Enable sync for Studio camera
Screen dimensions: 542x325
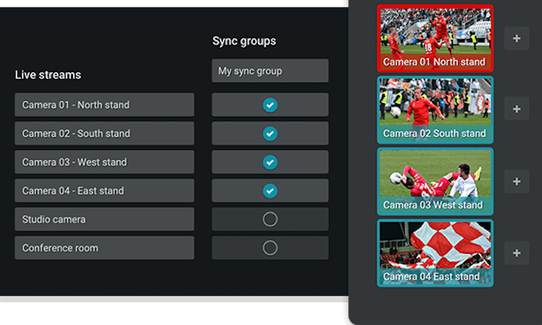pos(270,220)
